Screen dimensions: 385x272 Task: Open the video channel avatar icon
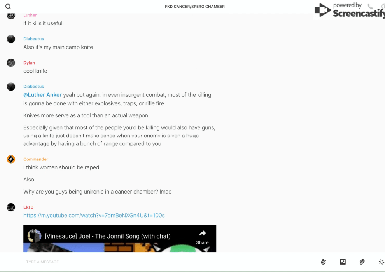click(34, 236)
